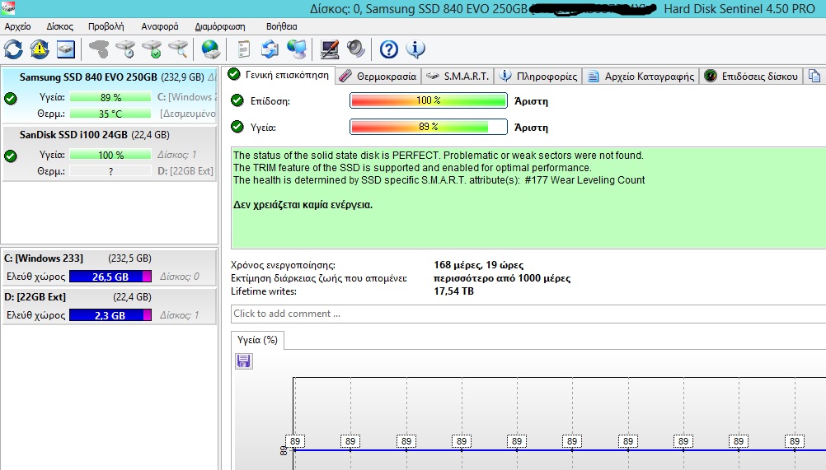Viewport: 826px width, 470px height.
Task: Click the SanDisk unknown temperature '?' field
Action: tap(110, 171)
